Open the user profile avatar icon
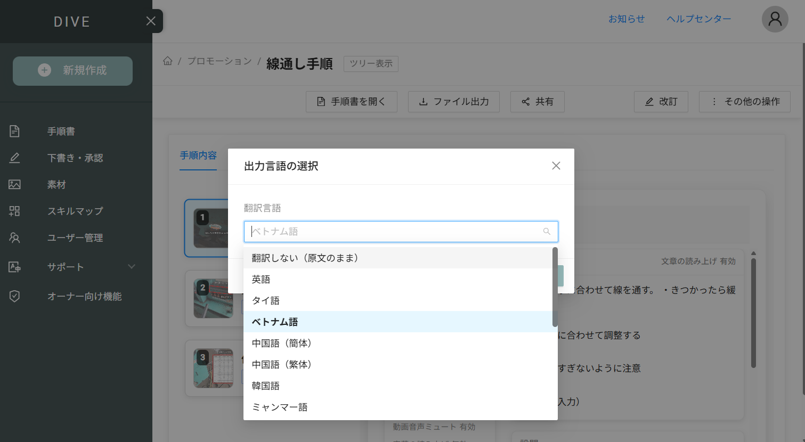805x442 pixels. [x=775, y=20]
